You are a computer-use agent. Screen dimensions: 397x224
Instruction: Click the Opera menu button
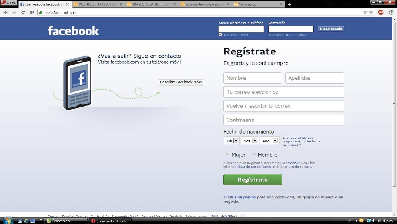(x=9, y=3)
